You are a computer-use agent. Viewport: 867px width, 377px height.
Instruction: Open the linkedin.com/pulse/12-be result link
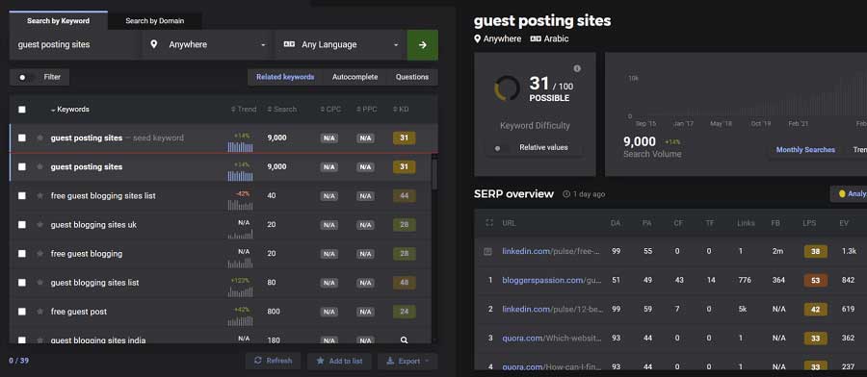point(551,309)
